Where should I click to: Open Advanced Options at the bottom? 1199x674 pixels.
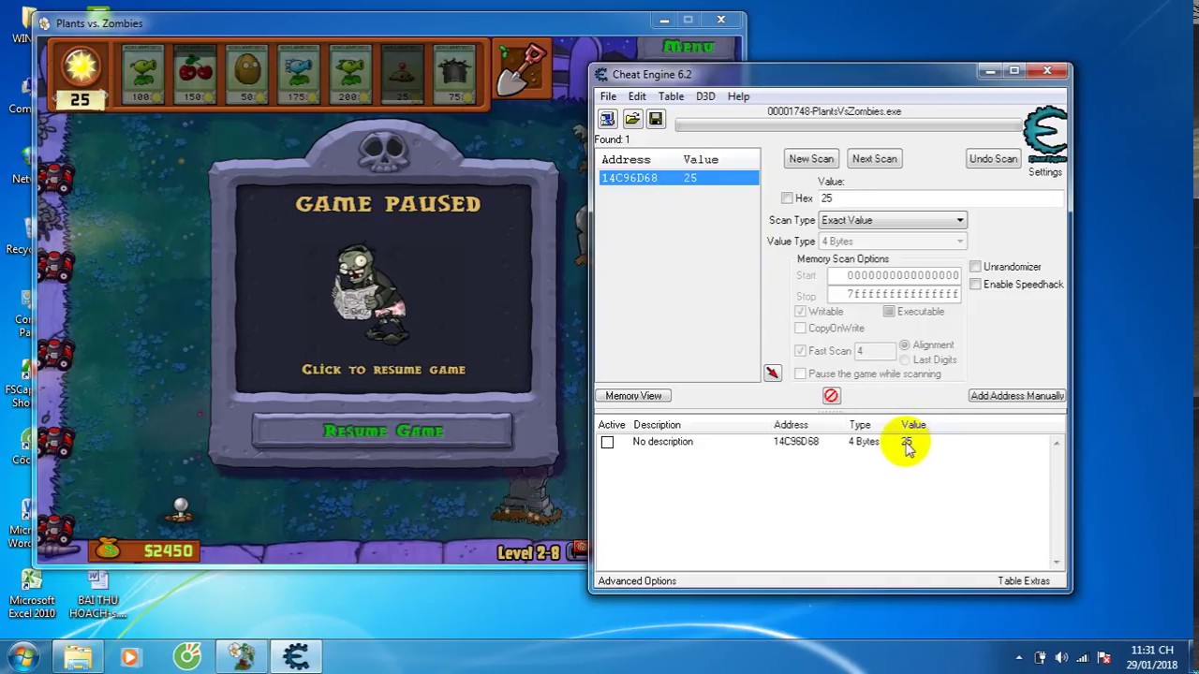[x=637, y=581]
